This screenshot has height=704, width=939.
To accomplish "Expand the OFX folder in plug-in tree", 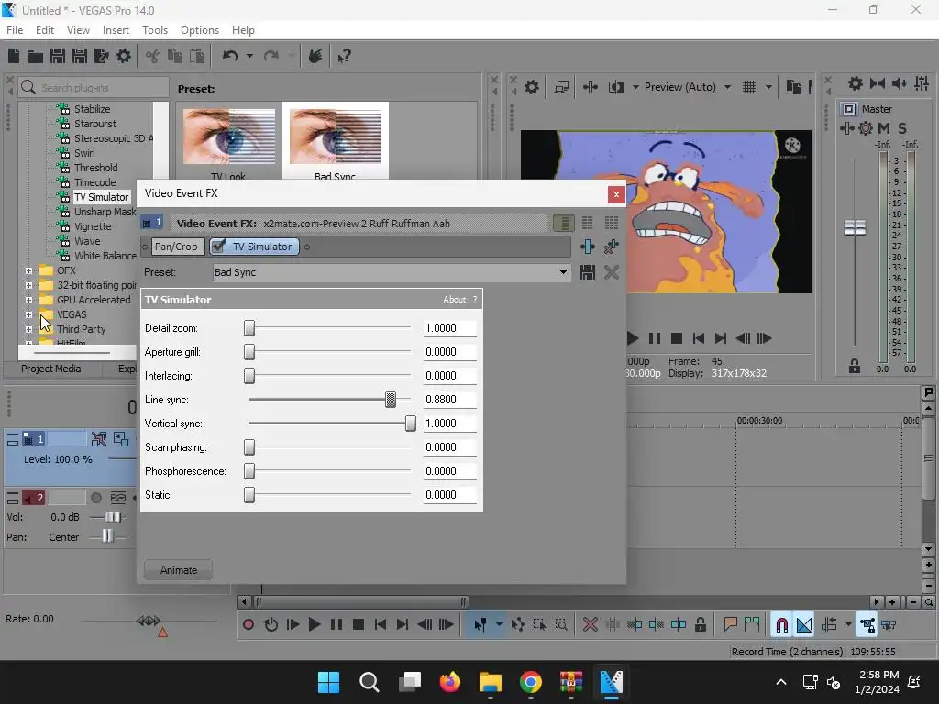I will [x=28, y=270].
